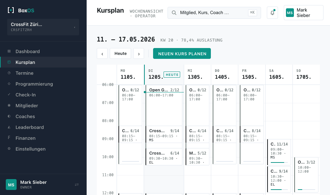Open Saturday 11/14 class at 09:00

[279, 152]
